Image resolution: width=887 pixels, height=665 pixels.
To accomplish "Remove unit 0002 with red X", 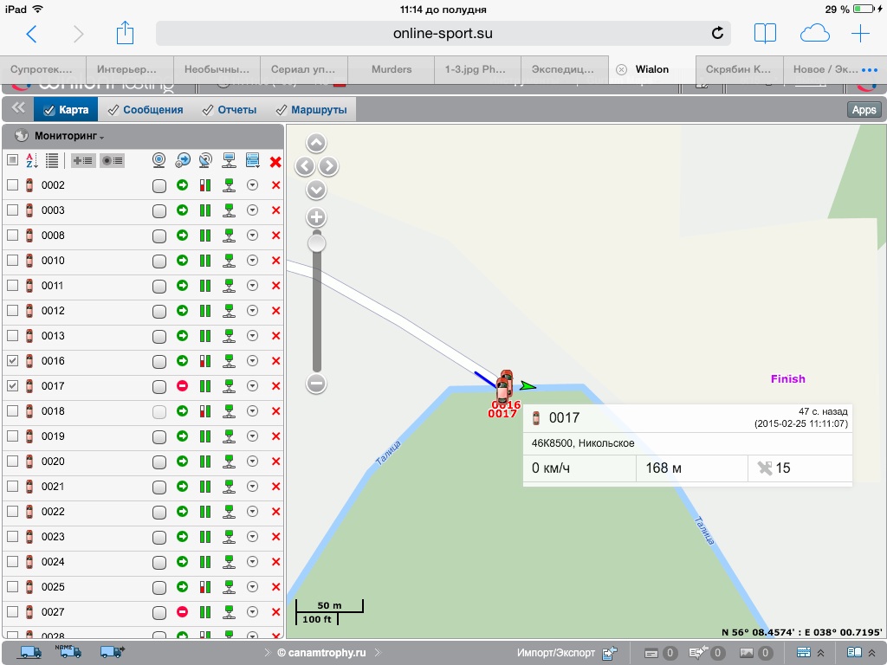I will pos(275,185).
